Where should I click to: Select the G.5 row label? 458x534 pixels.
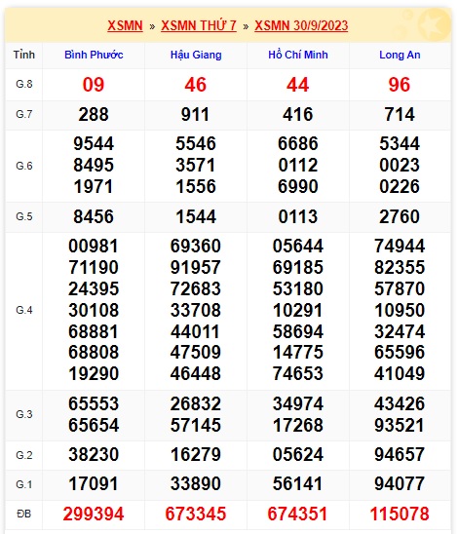[x=23, y=216]
